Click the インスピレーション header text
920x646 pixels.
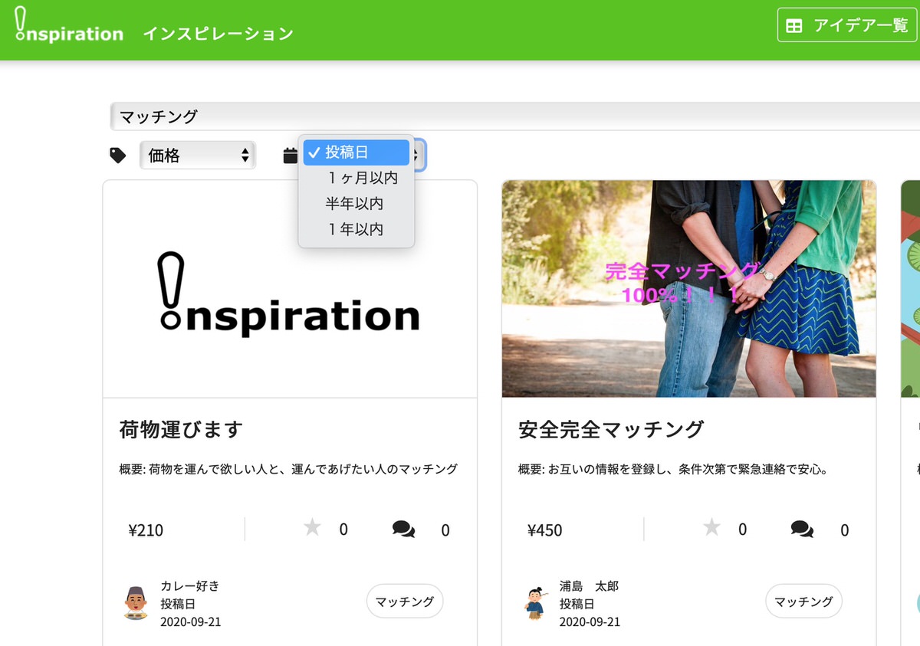tap(218, 34)
